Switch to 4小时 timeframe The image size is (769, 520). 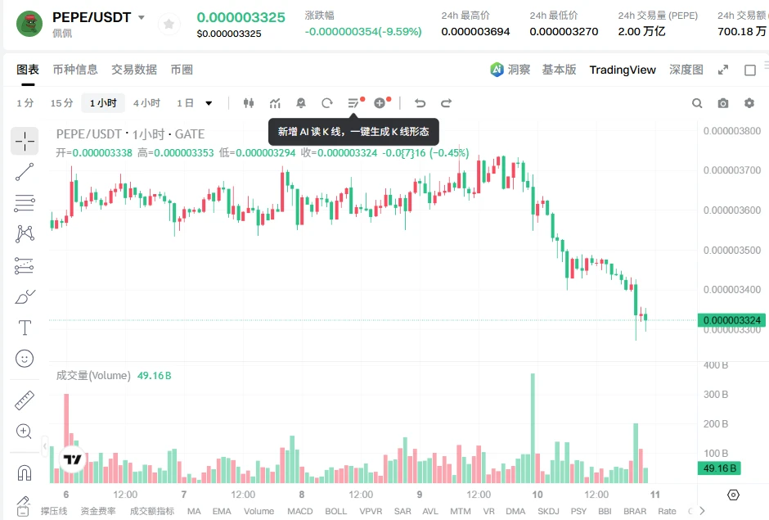coord(146,103)
